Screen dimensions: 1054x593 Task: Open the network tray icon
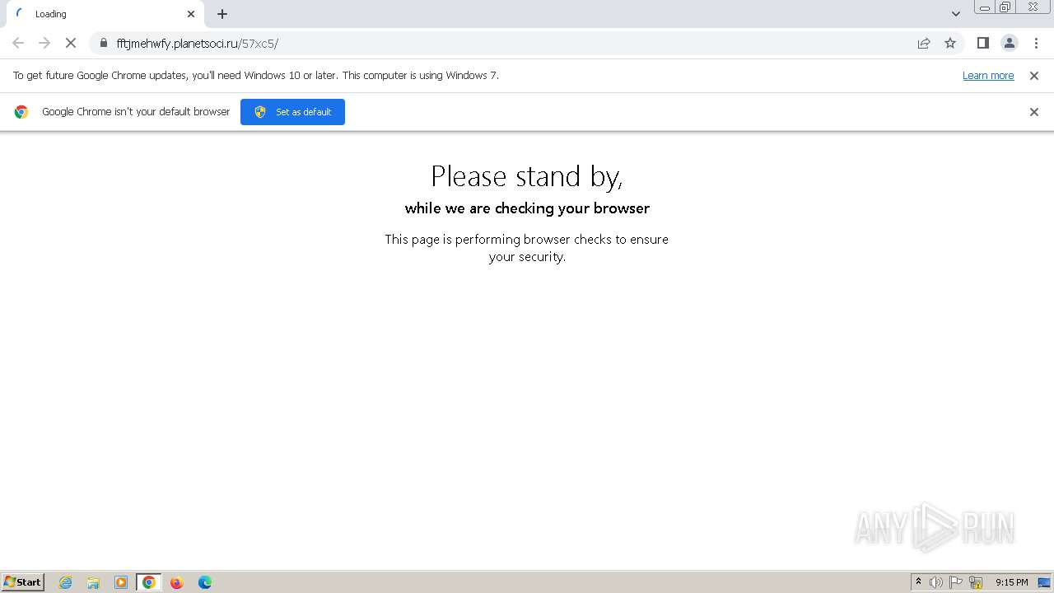[976, 582]
